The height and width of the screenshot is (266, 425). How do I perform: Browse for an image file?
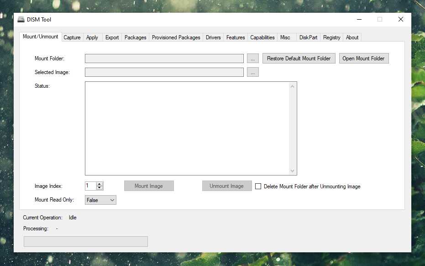tap(252, 72)
